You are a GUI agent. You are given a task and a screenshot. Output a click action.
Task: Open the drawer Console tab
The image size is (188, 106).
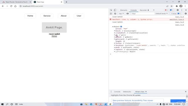117,92
